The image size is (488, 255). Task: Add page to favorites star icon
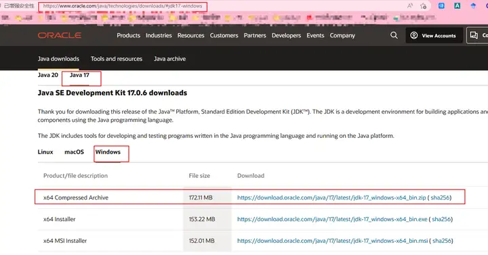(423, 6)
